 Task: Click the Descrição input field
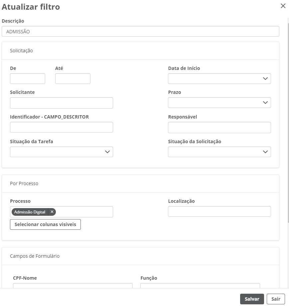click(140, 31)
